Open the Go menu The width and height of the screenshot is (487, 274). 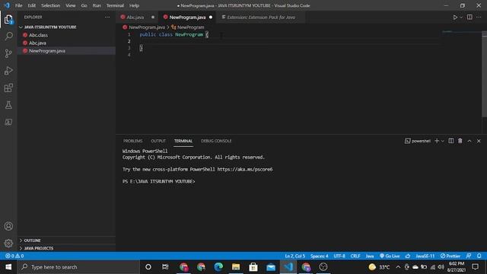pyautogui.click(x=84, y=5)
